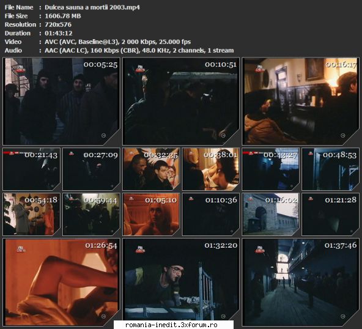
Task: Click the 'Resolution' label
Action: tap(20, 24)
